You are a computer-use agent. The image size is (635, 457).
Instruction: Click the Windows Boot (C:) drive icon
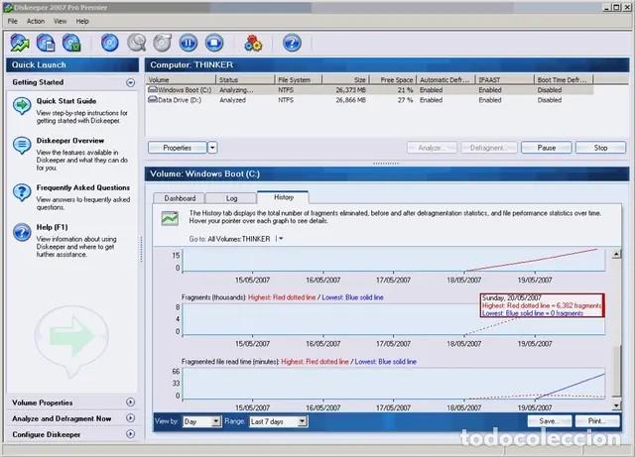pyautogui.click(x=153, y=89)
